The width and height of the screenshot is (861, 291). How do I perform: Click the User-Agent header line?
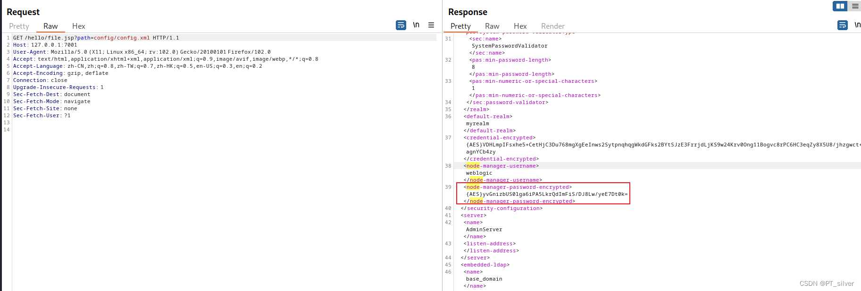point(142,52)
